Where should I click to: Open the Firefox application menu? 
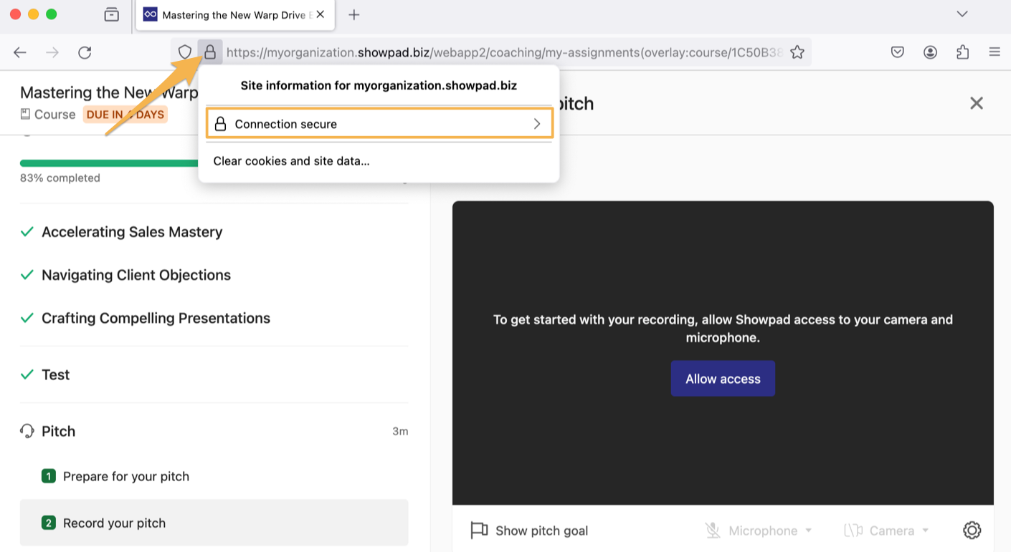pos(995,52)
